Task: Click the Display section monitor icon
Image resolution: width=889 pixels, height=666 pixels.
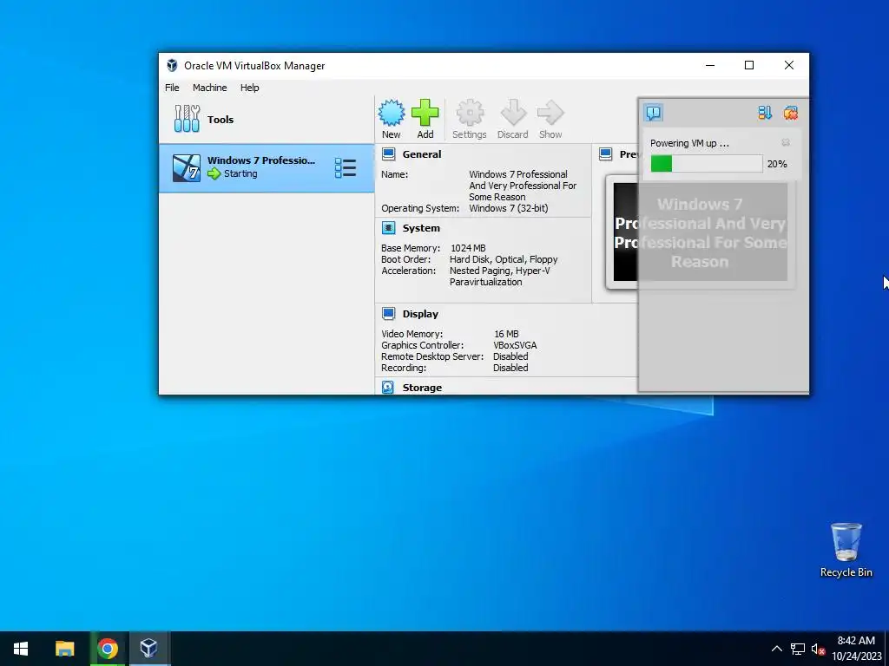Action: pos(388,314)
